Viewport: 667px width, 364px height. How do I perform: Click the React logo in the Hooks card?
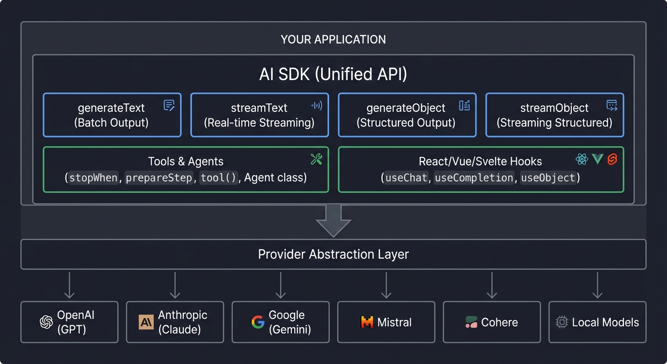pos(582,160)
